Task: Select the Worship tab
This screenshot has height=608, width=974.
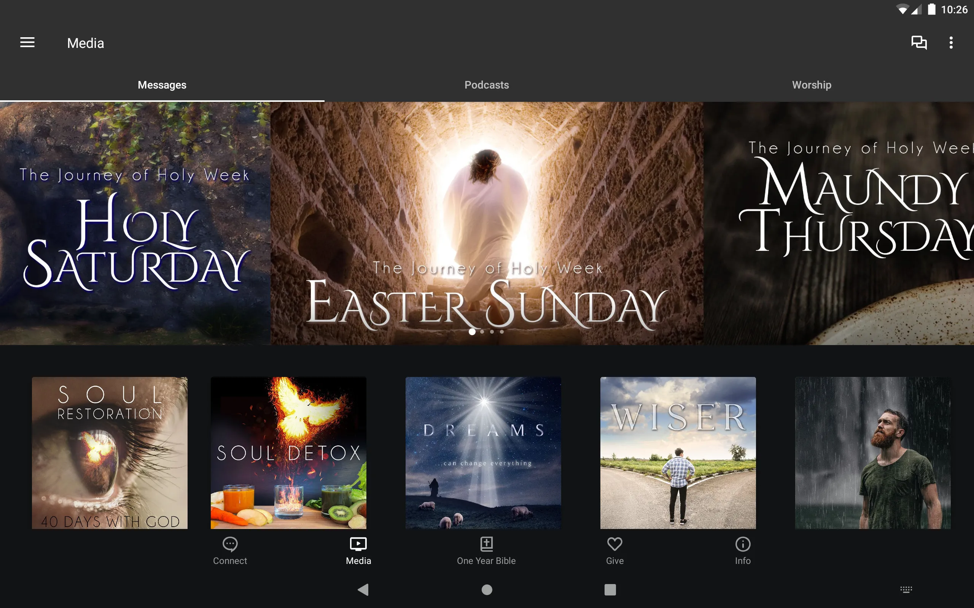Action: pyautogui.click(x=812, y=85)
